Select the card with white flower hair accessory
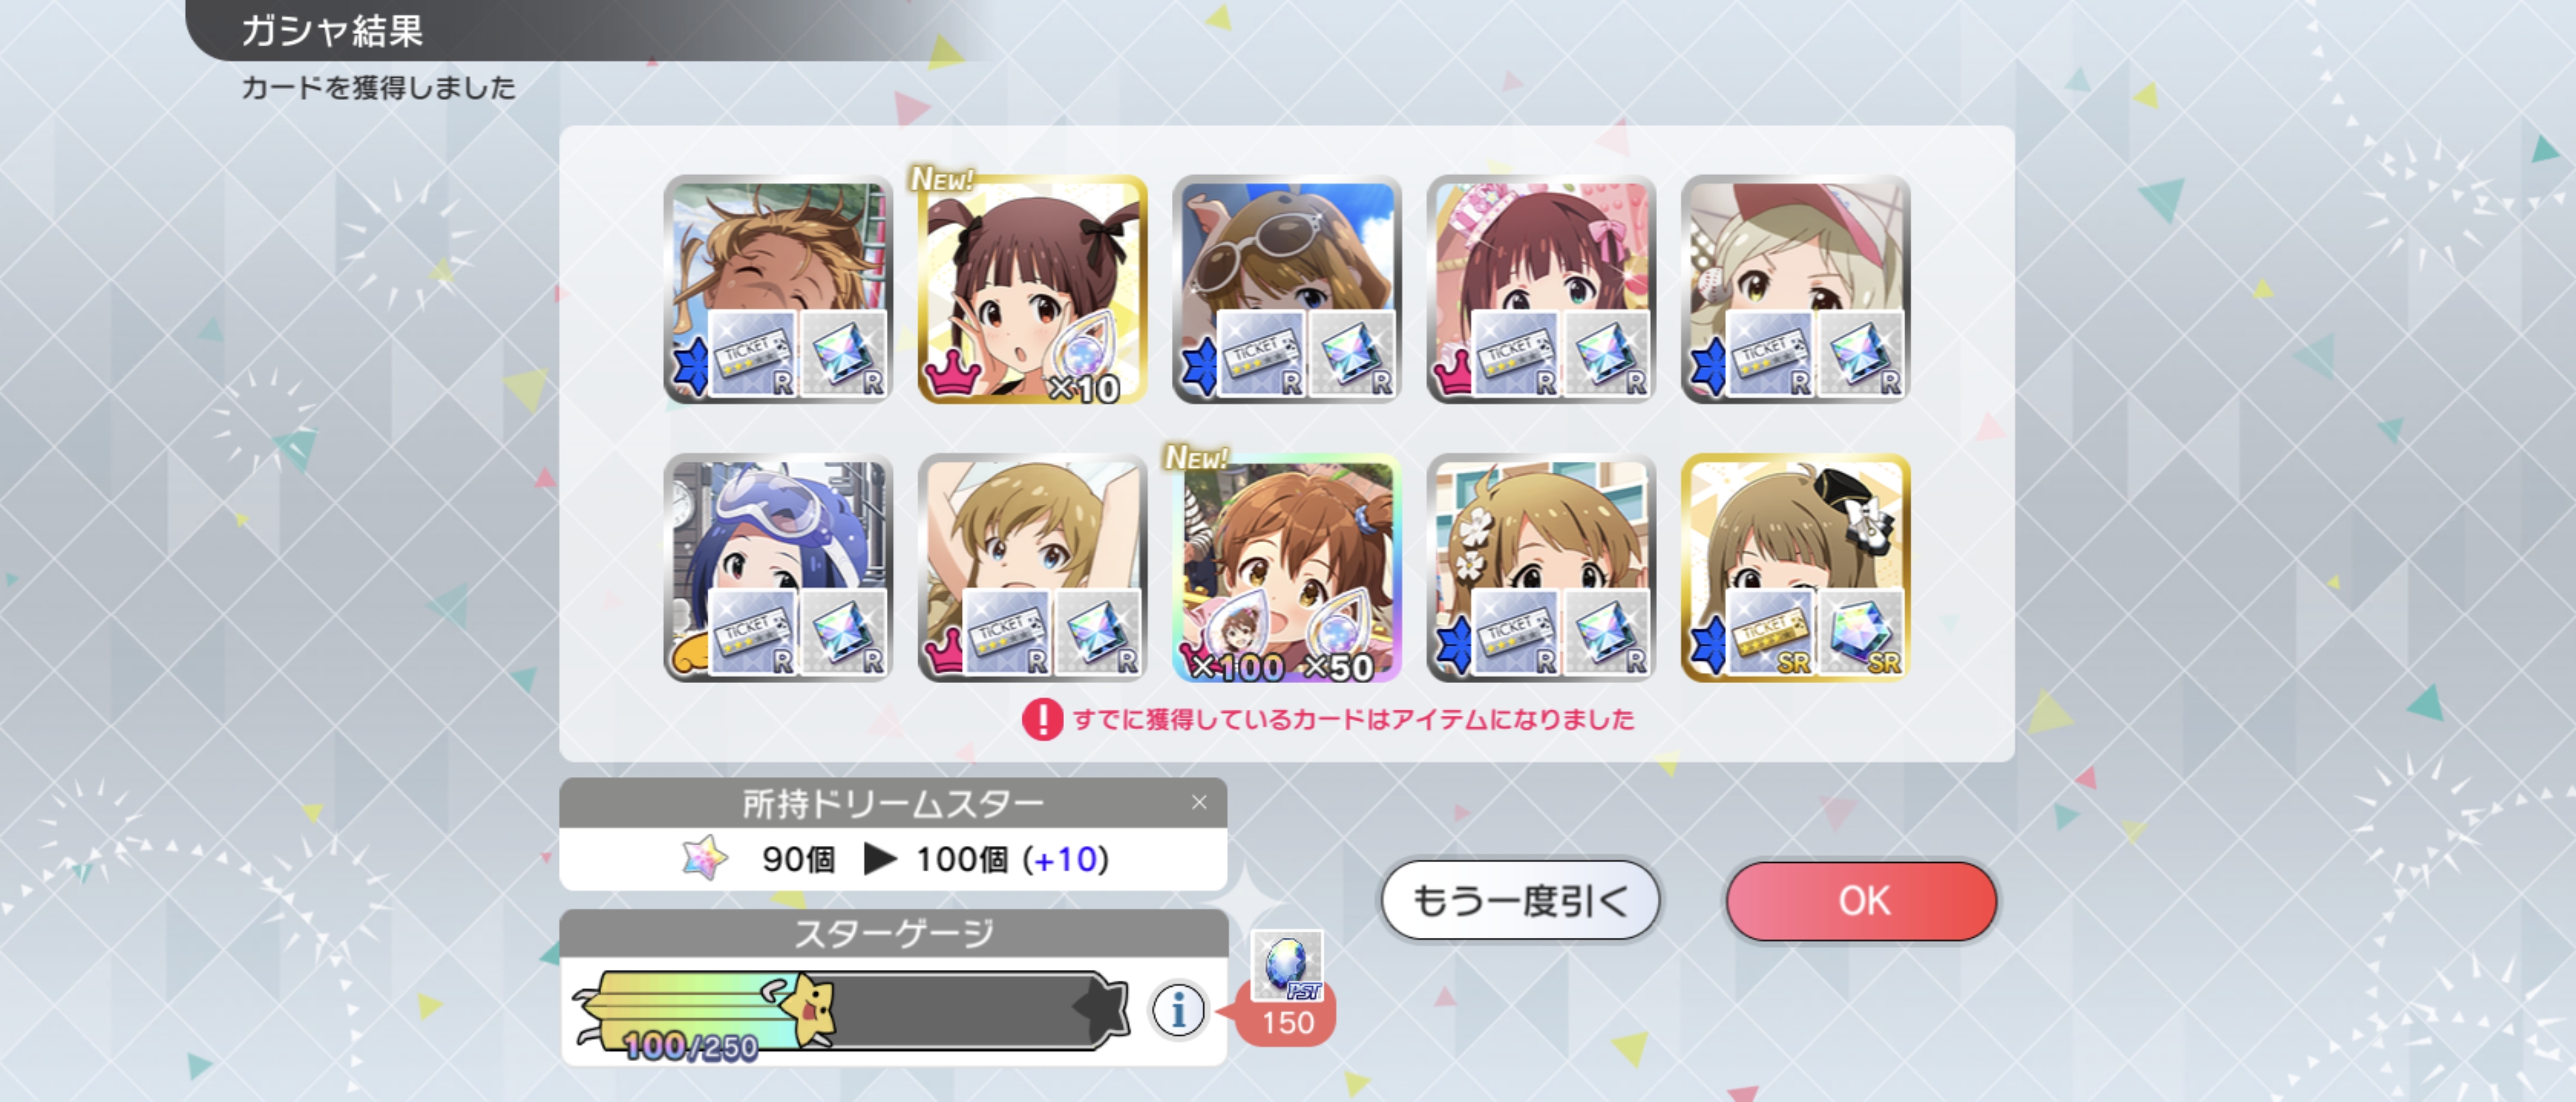Viewport: 2576px width, 1102px height. tap(1541, 568)
